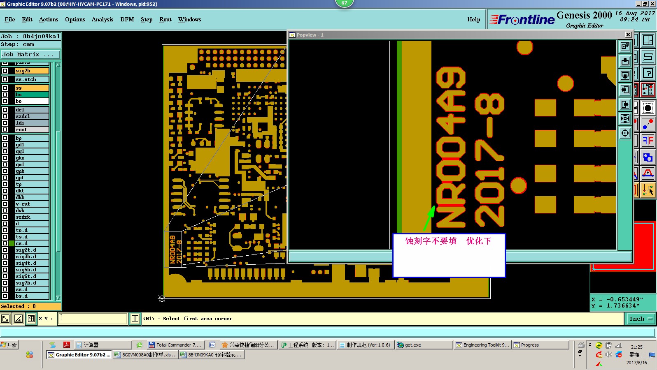Toggle visibility checkbox for layer bs
Image resolution: width=657 pixels, height=370 pixels.
coord(5,95)
